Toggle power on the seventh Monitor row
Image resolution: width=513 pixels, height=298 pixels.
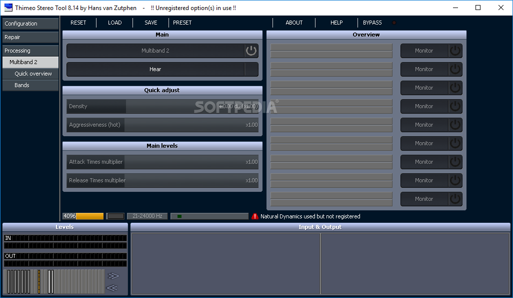[x=455, y=162]
